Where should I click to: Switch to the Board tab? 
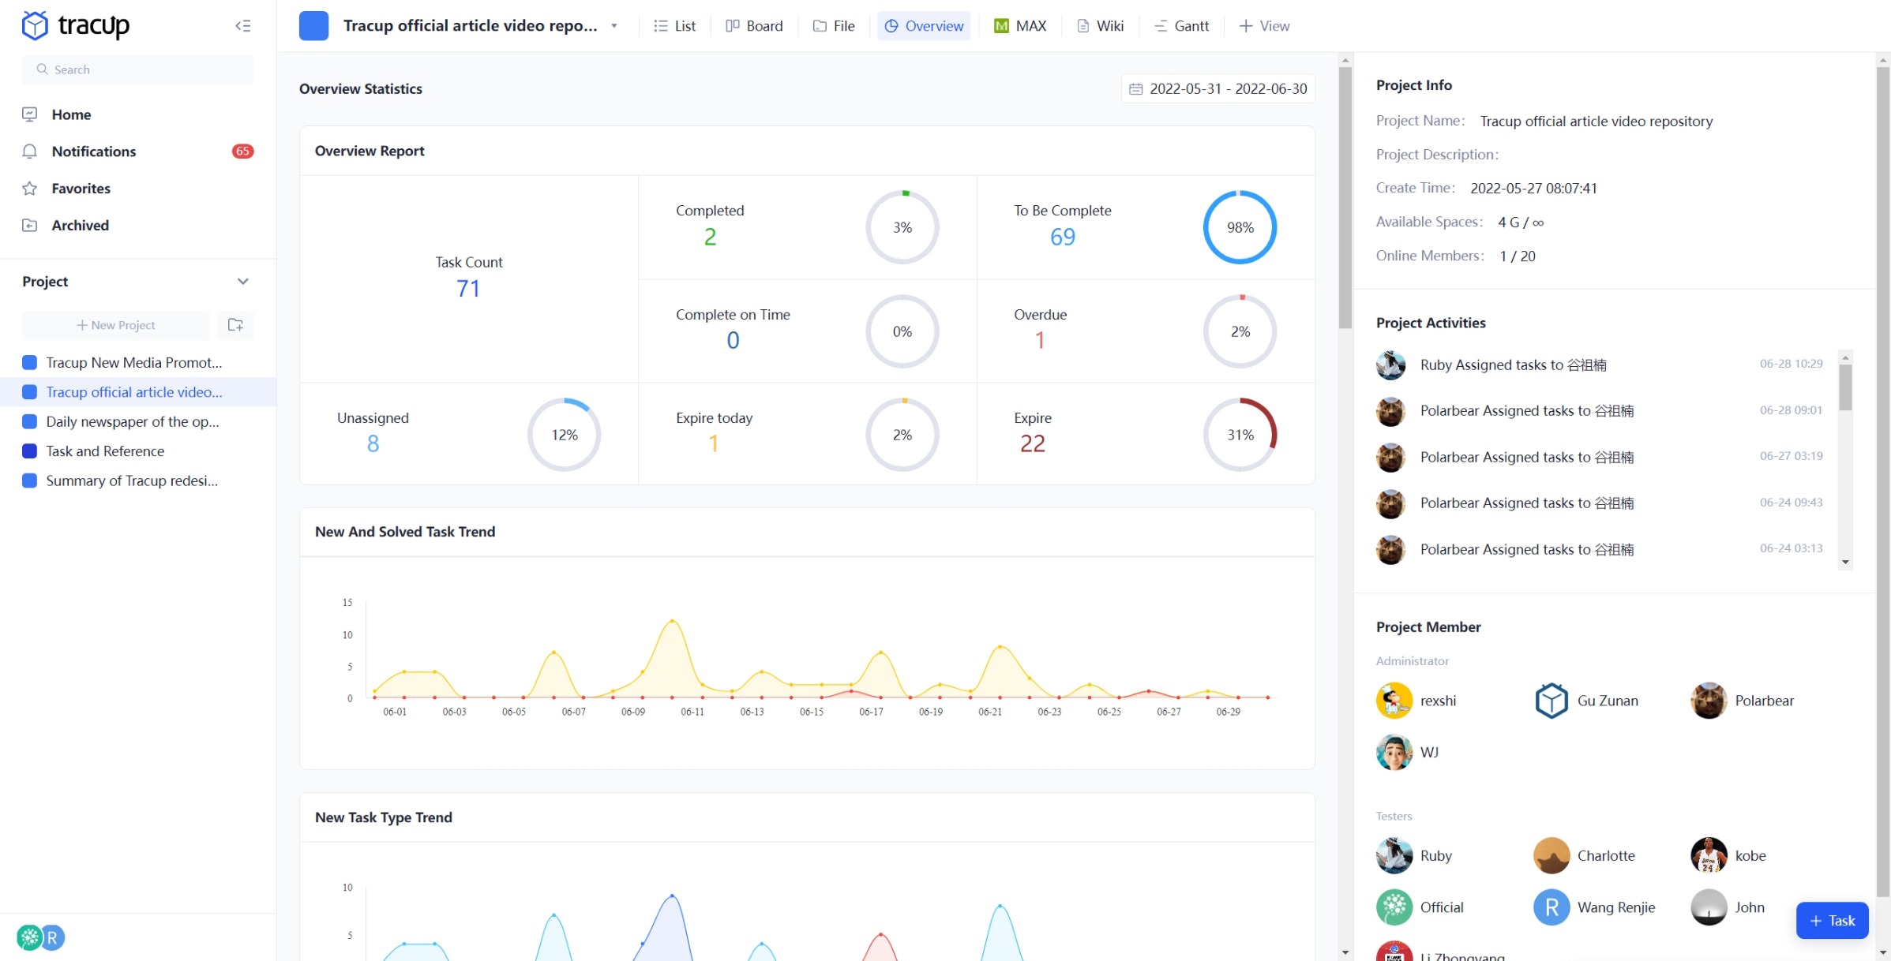click(754, 26)
